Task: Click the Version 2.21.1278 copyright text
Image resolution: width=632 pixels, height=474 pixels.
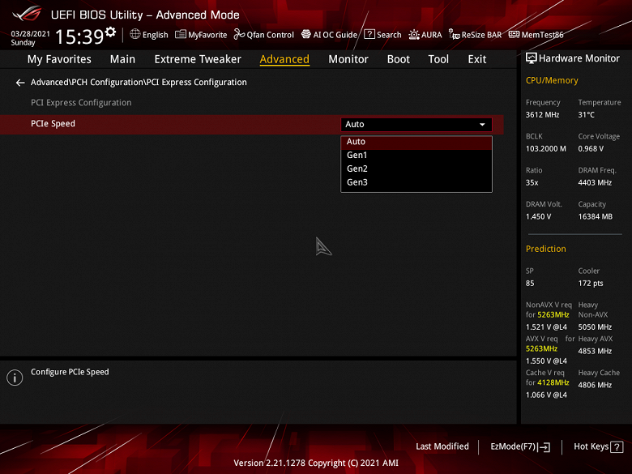Action: [x=316, y=463]
